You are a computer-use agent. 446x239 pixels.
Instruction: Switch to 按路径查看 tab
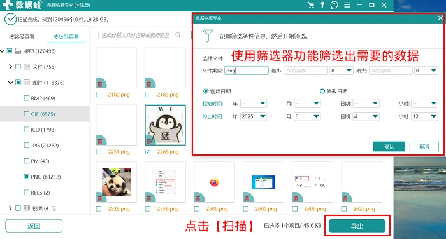(22, 37)
